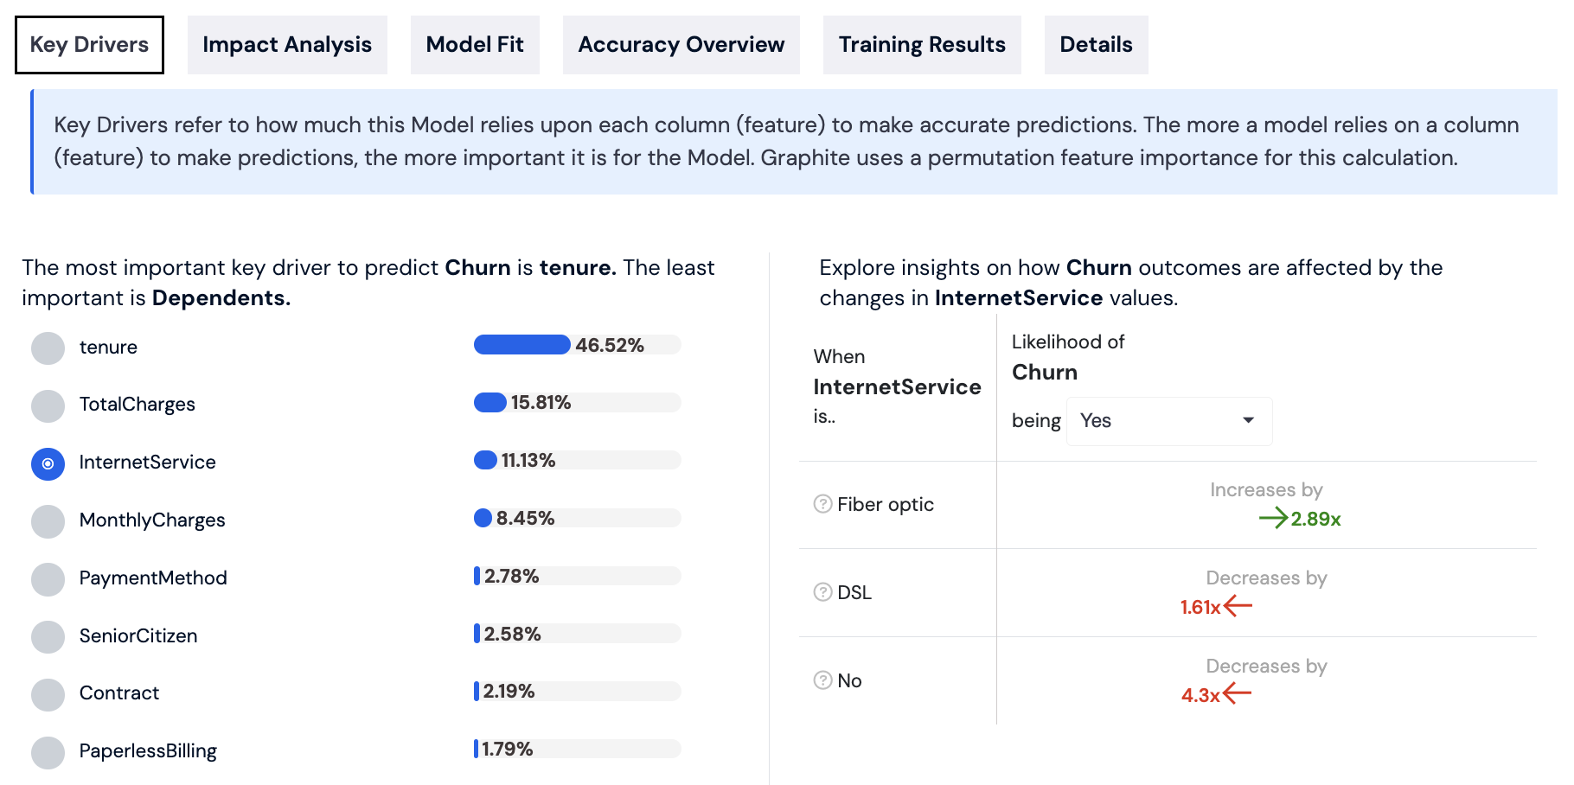Click the dropdown caret arrow beside Yes

[1248, 421]
